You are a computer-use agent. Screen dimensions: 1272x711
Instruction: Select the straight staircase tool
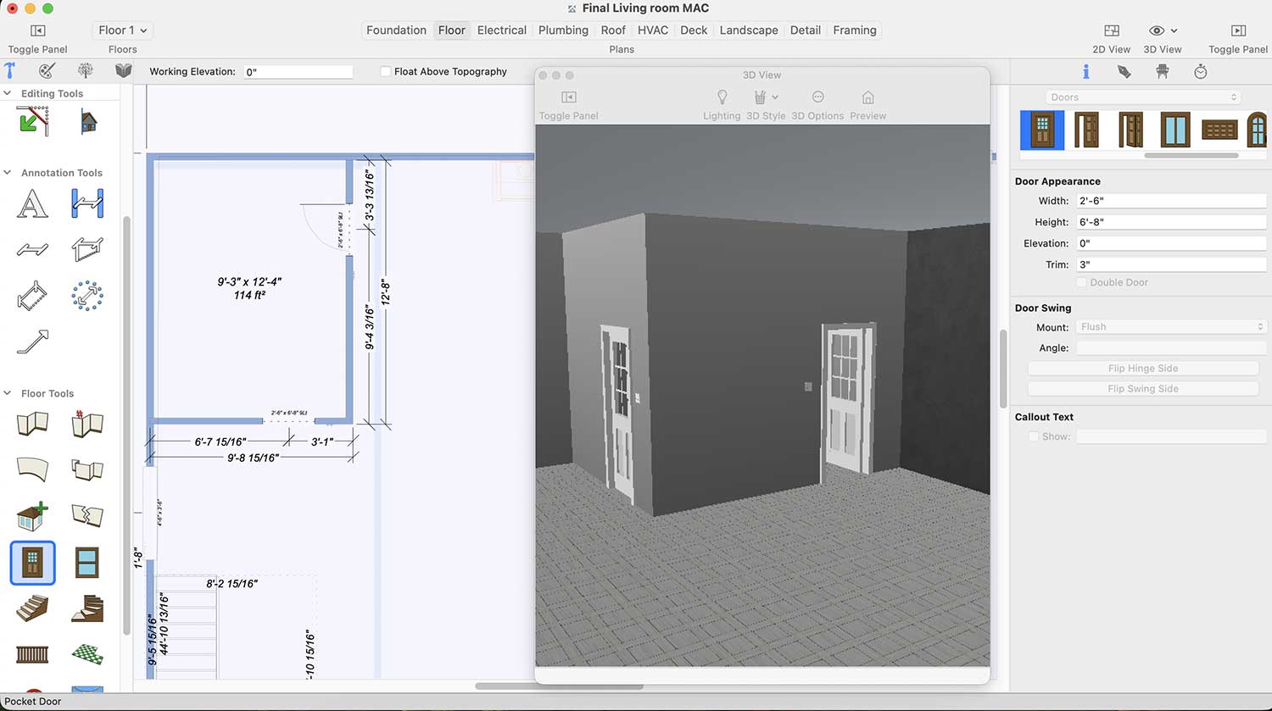(32, 608)
